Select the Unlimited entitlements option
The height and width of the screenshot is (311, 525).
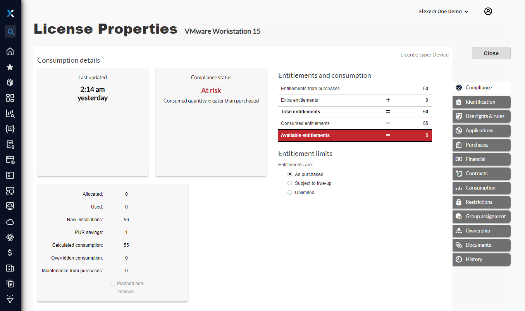pyautogui.click(x=290, y=192)
